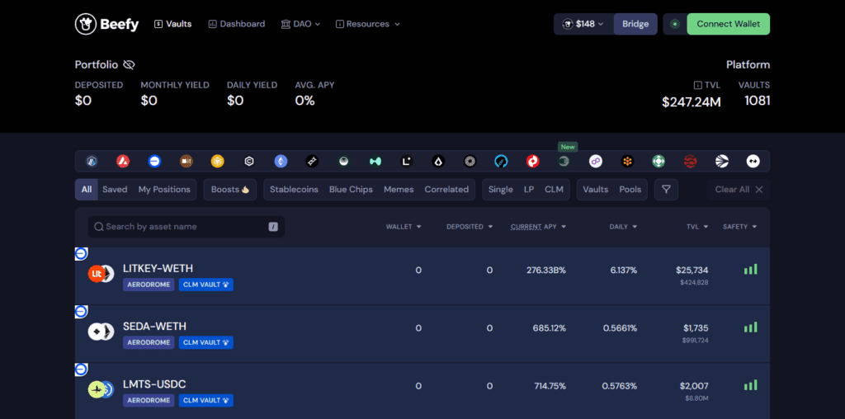
Task: Filter vaults by the Cronos hexagon icon
Action: [249, 161]
